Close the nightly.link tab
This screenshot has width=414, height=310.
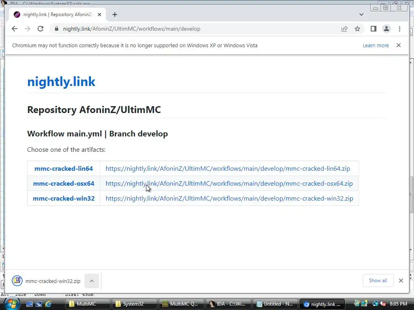click(x=99, y=15)
